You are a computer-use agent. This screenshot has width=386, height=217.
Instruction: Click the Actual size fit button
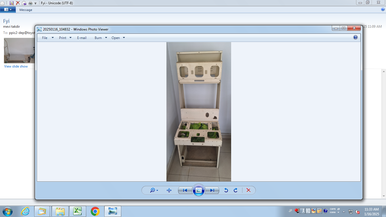click(169, 190)
